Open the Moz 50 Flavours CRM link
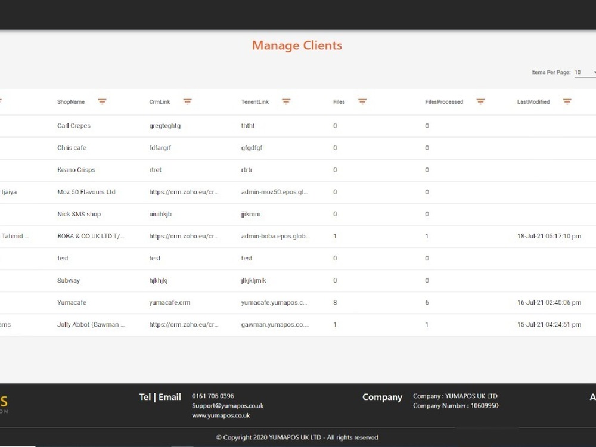Image resolution: width=596 pixels, height=447 pixels. point(184,192)
